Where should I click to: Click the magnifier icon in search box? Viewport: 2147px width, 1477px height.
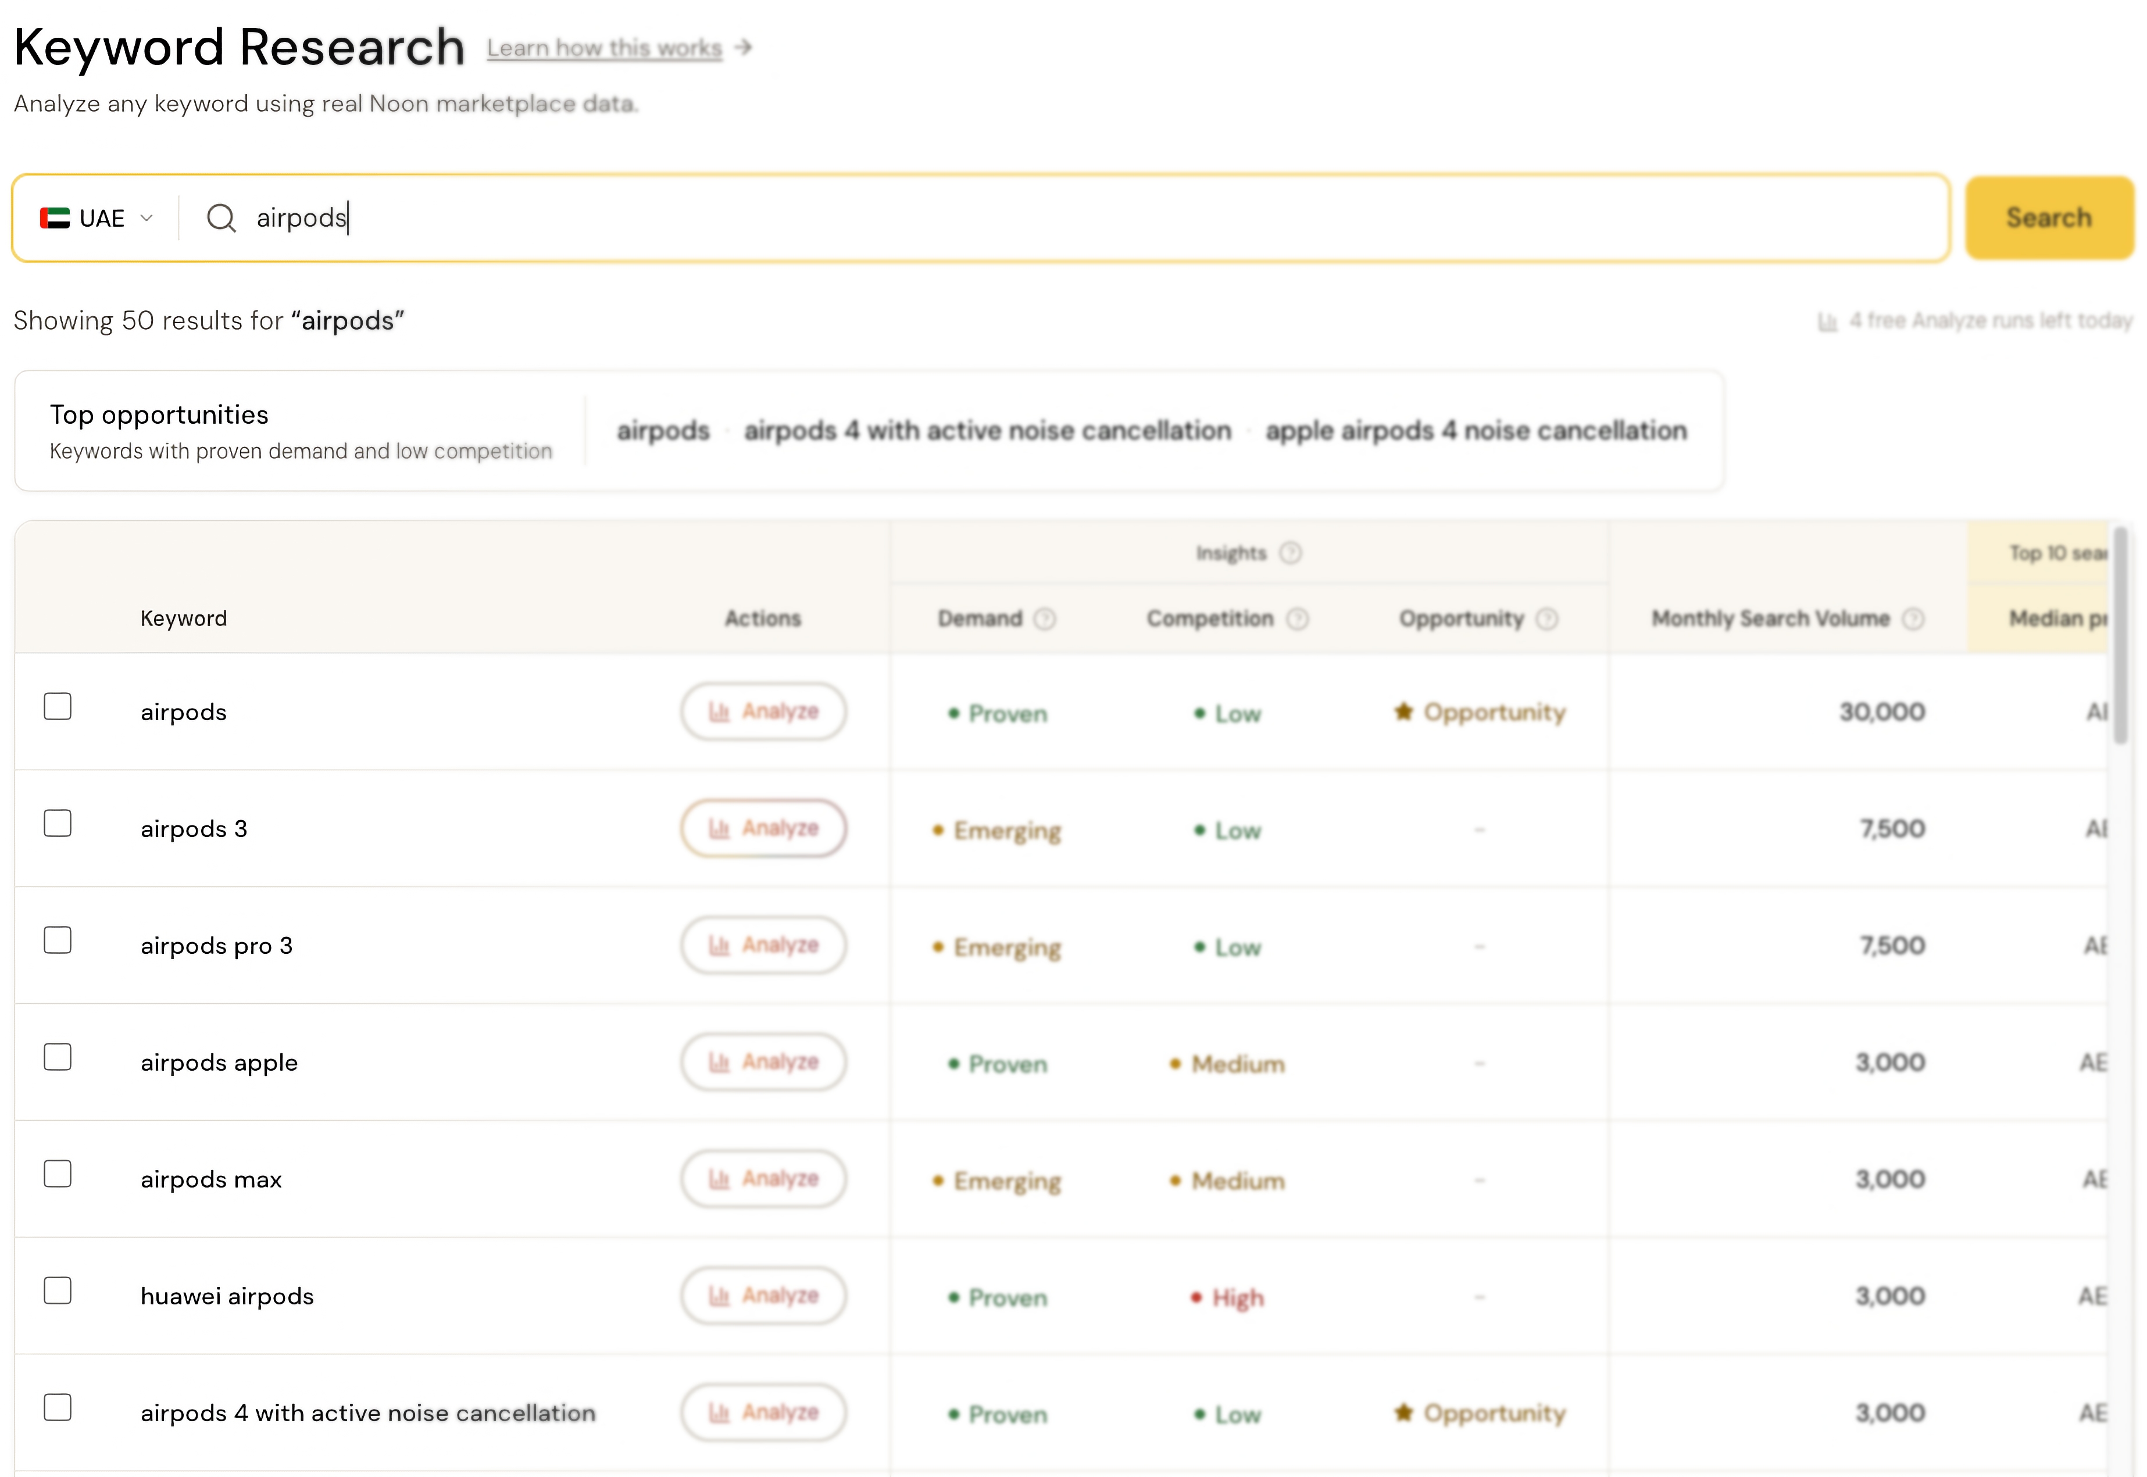[221, 219]
